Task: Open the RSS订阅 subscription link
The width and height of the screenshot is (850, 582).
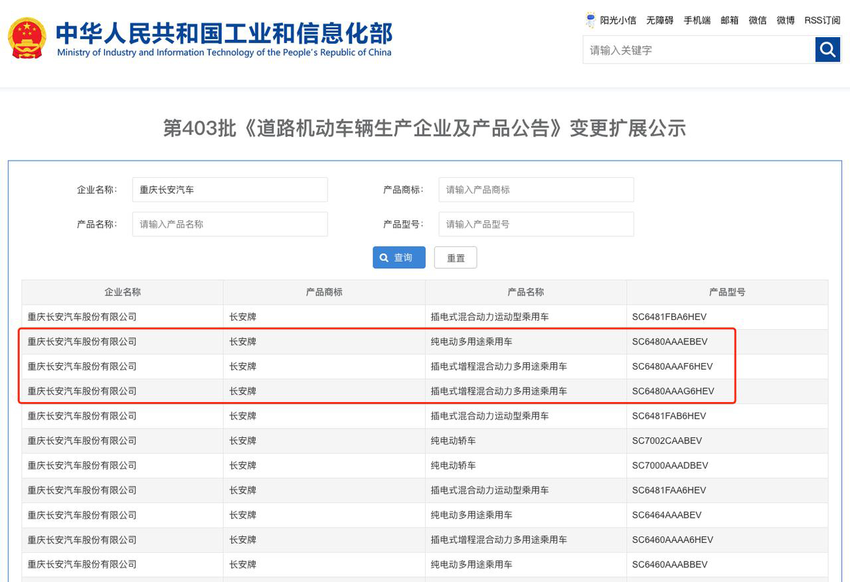Action: [822, 21]
